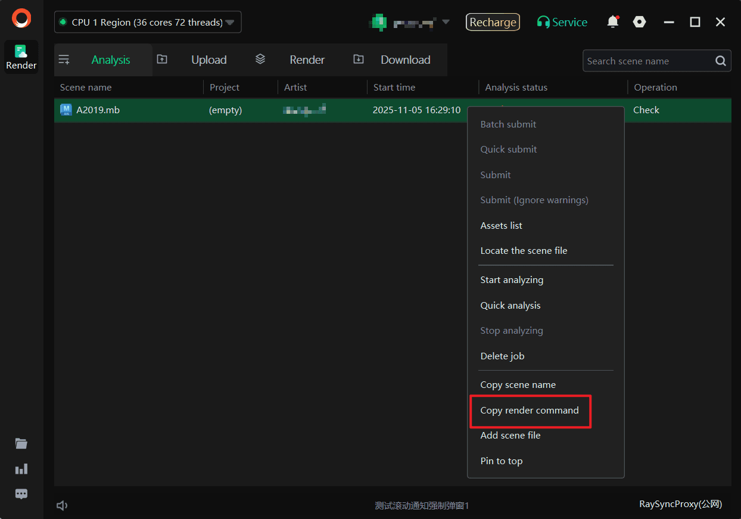Screen dimensions: 741x519
Task: Click the Search scene name field
Action: (648, 61)
